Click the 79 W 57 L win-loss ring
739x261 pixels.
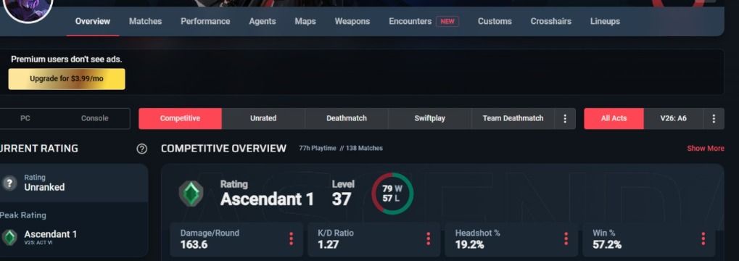[392, 194]
